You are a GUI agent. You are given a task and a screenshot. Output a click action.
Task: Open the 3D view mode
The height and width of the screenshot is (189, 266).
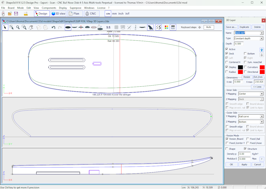[x=58, y=14]
